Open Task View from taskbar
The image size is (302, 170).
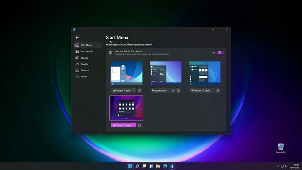point(144,166)
